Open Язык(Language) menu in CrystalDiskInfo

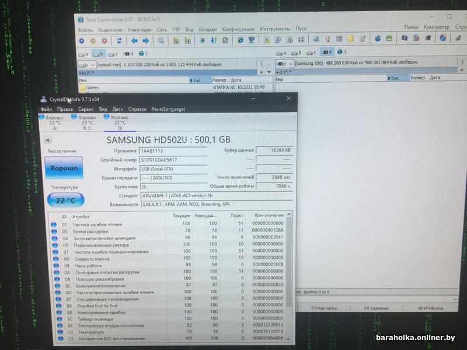pos(168,109)
